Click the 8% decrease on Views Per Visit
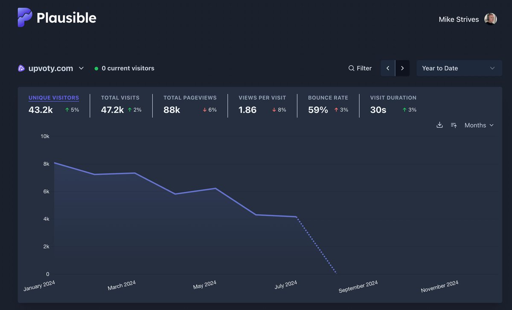 click(279, 110)
